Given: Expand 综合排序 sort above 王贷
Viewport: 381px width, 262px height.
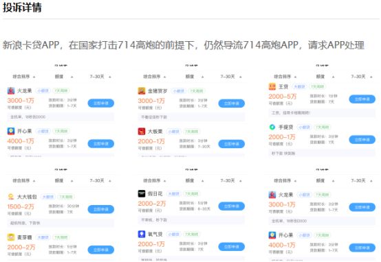Looking at the screenshot, I should click(x=285, y=77).
